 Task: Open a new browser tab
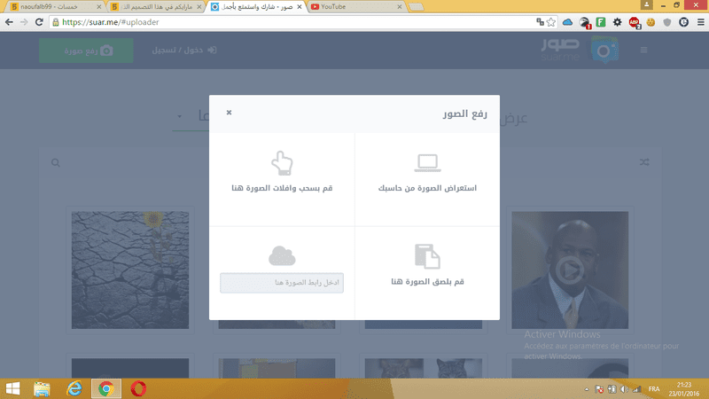coord(416,7)
